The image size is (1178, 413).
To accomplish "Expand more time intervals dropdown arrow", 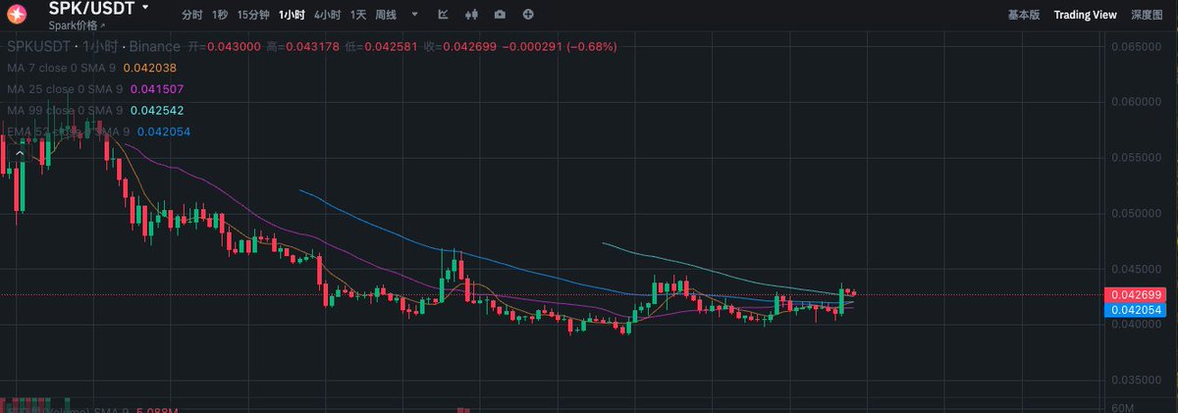I will (414, 15).
